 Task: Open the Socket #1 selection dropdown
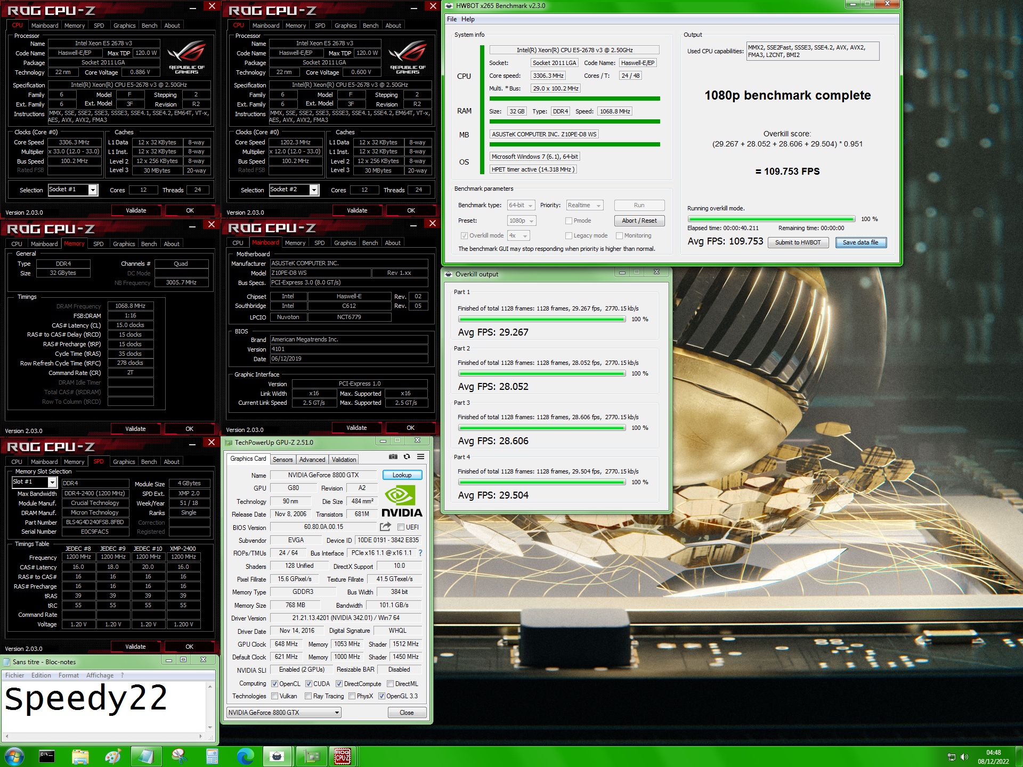[x=73, y=190]
